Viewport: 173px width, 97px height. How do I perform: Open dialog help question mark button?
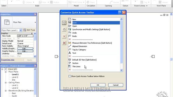120,12
